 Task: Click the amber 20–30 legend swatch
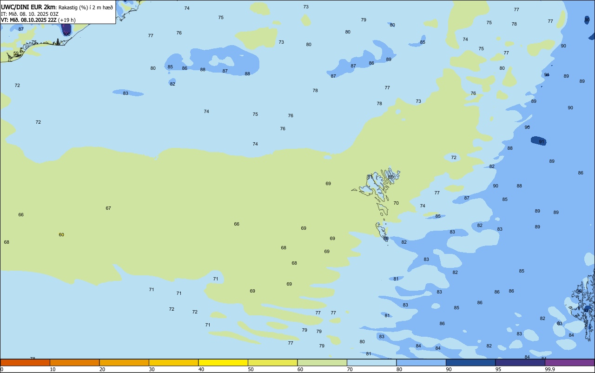pos(124,362)
